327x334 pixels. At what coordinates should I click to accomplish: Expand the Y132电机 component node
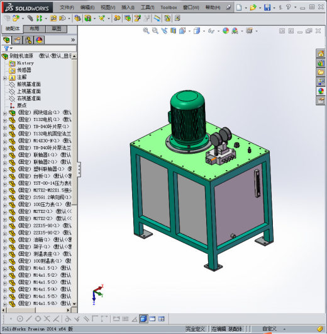click(x=4, y=120)
